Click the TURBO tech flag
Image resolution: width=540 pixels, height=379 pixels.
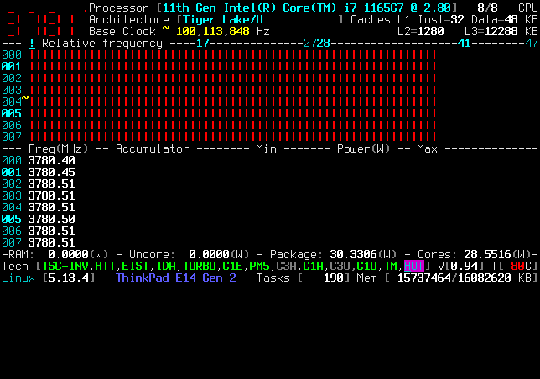pos(199,267)
